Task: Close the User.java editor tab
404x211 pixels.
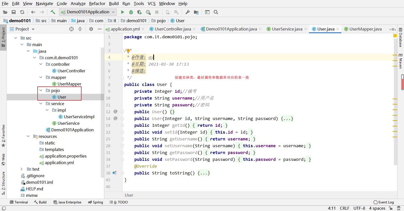Action: click(x=338, y=29)
